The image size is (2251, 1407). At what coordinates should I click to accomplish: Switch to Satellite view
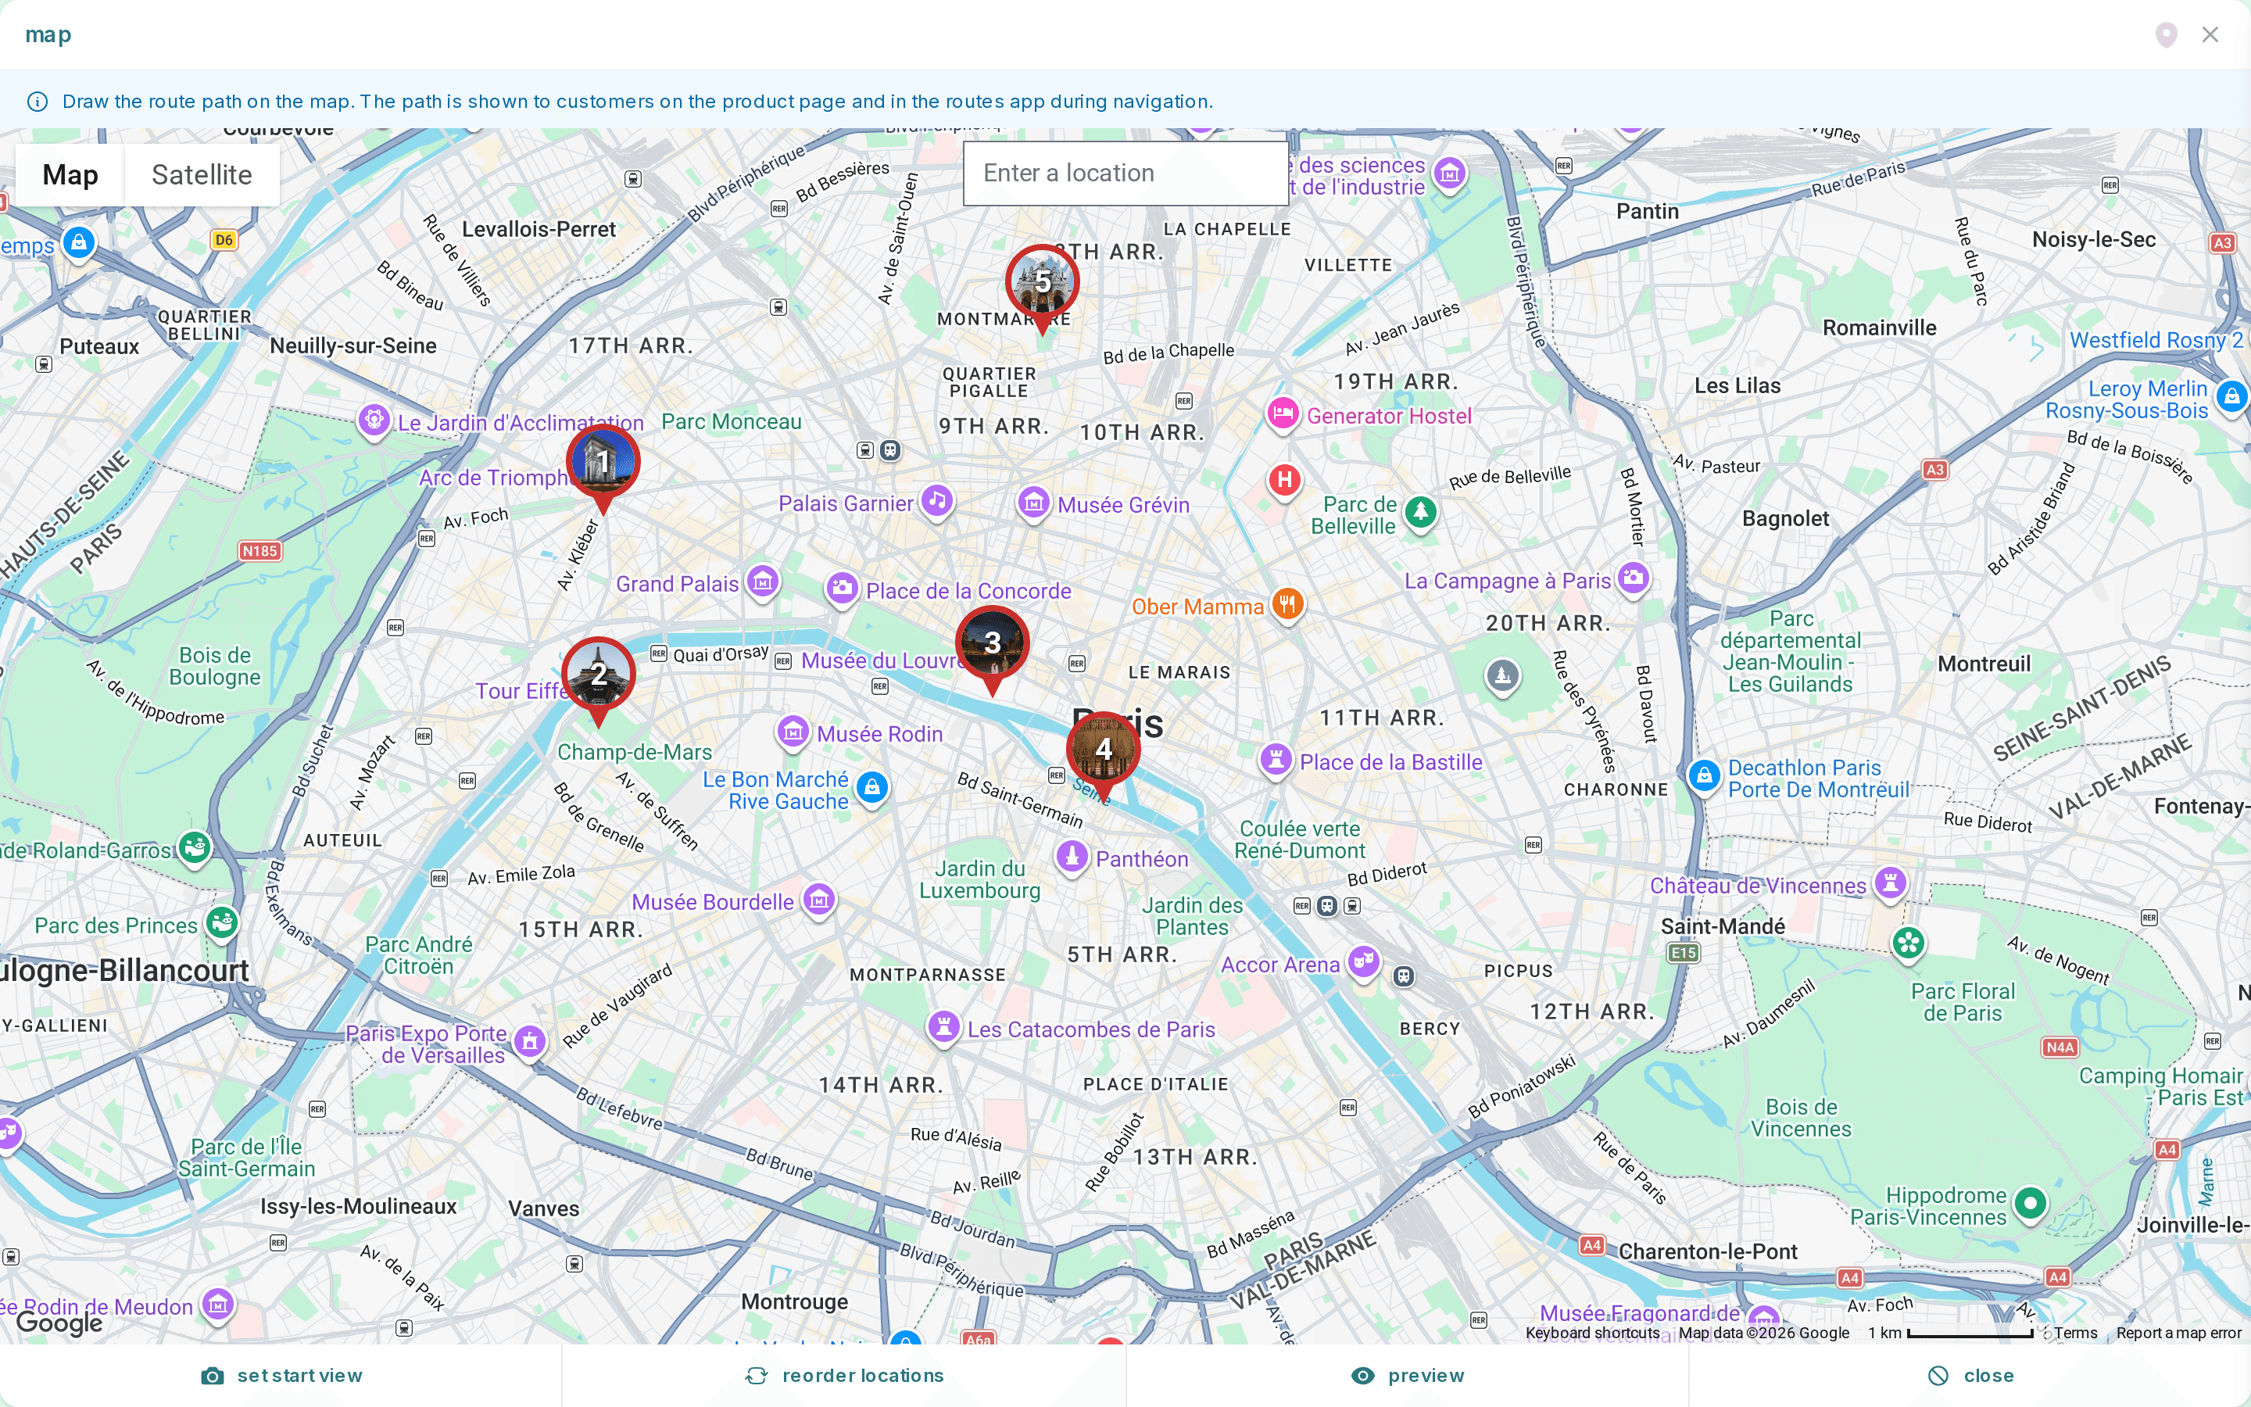coord(202,175)
